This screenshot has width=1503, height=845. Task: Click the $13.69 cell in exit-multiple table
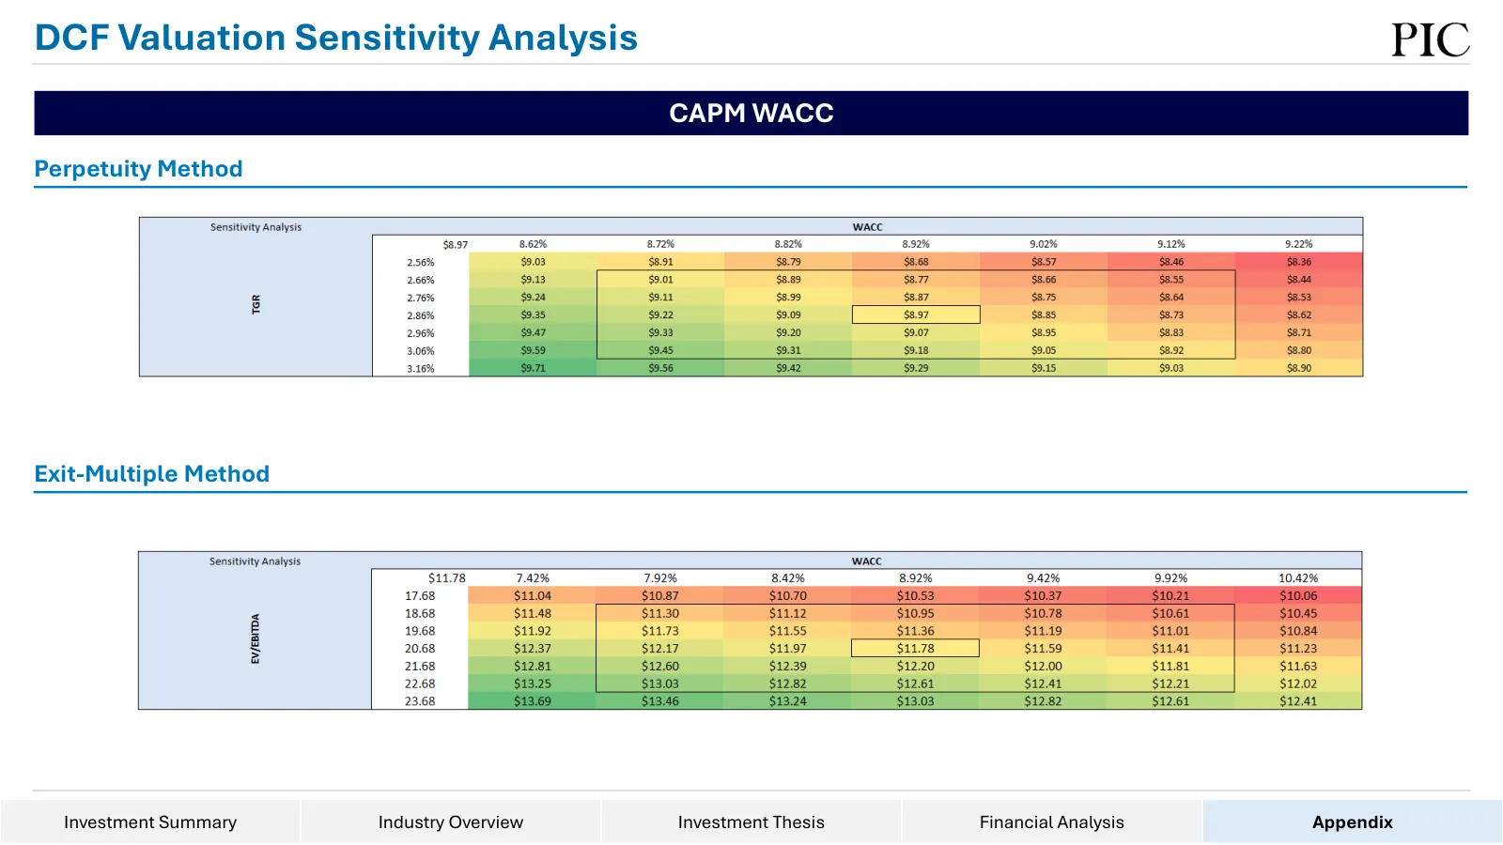coord(533,701)
